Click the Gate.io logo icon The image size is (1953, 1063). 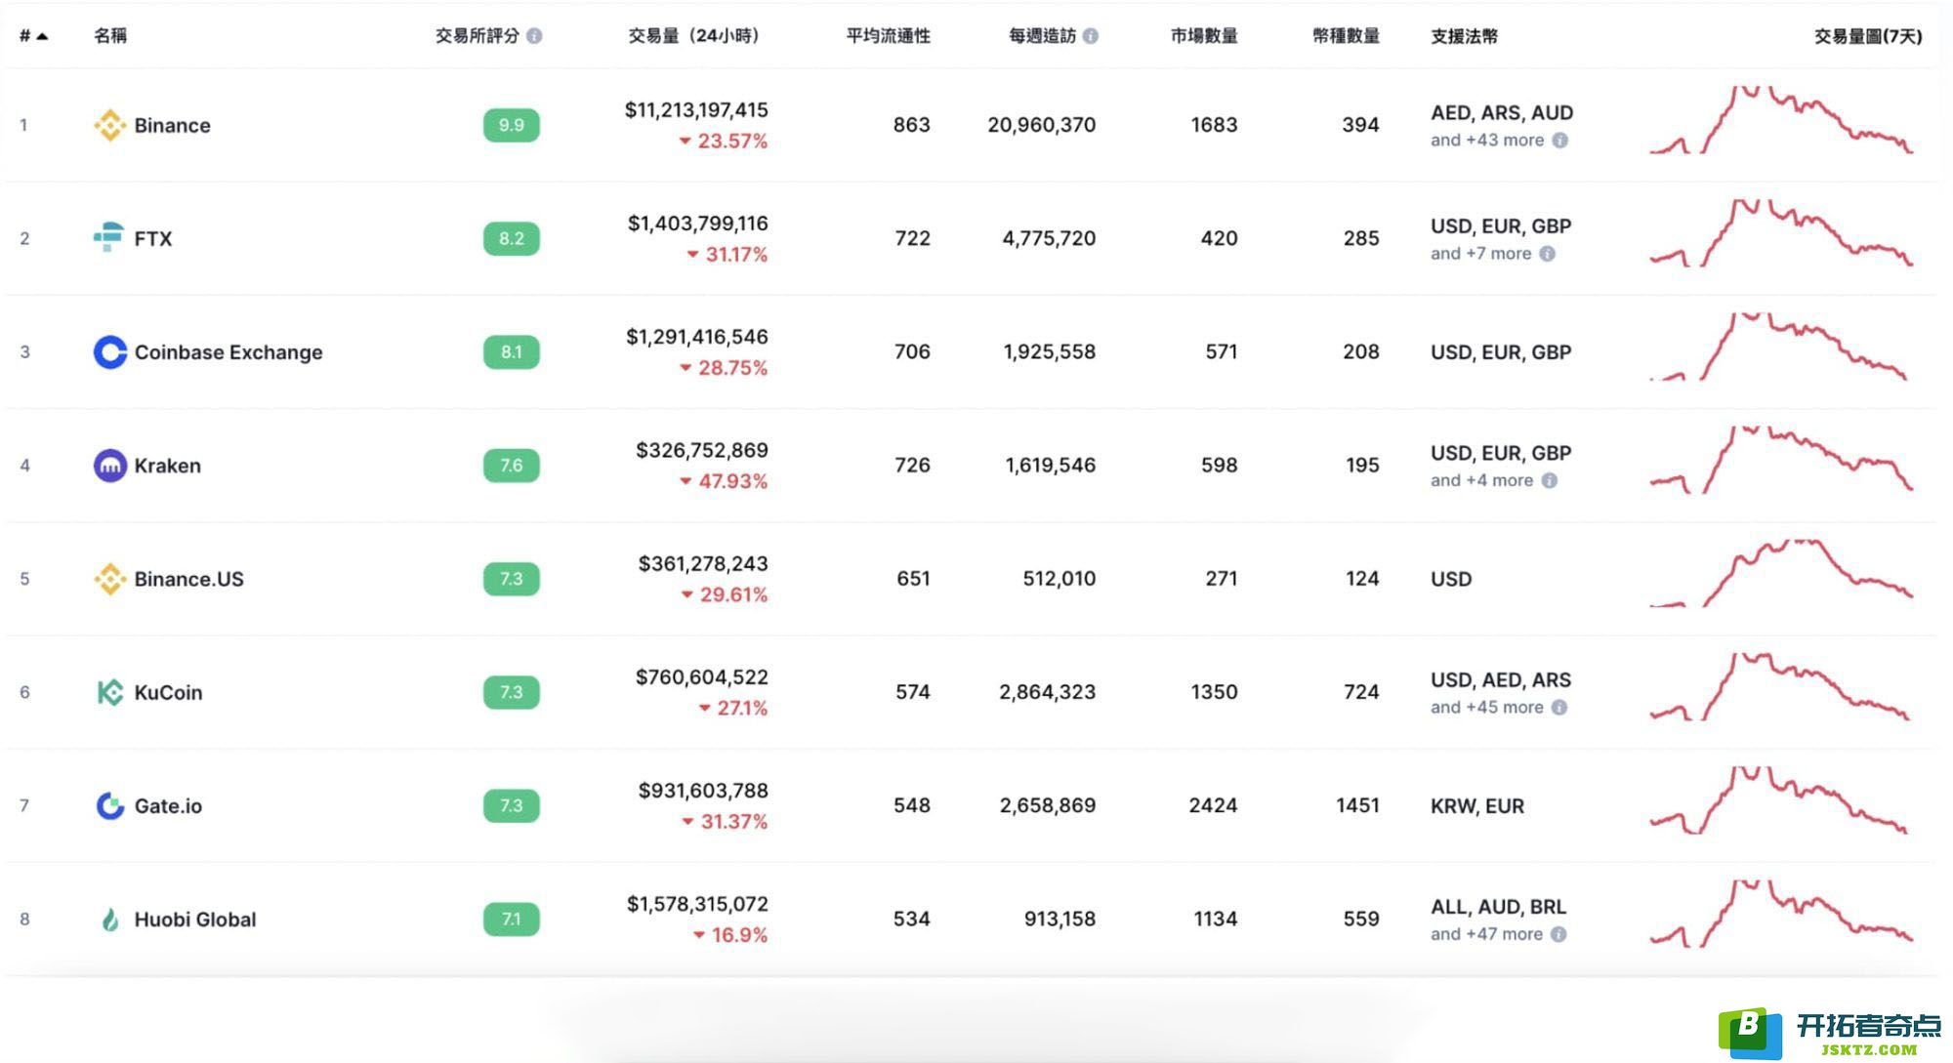coord(110,805)
